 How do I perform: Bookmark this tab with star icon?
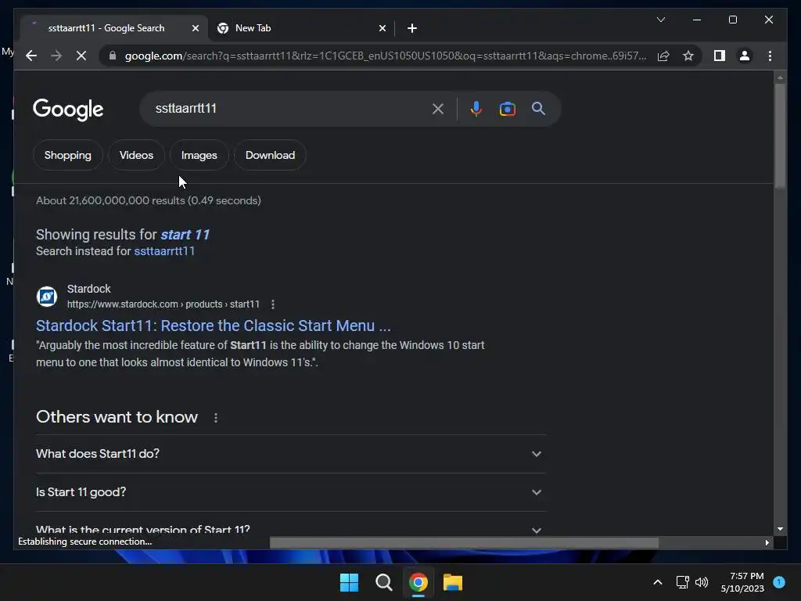coord(688,56)
